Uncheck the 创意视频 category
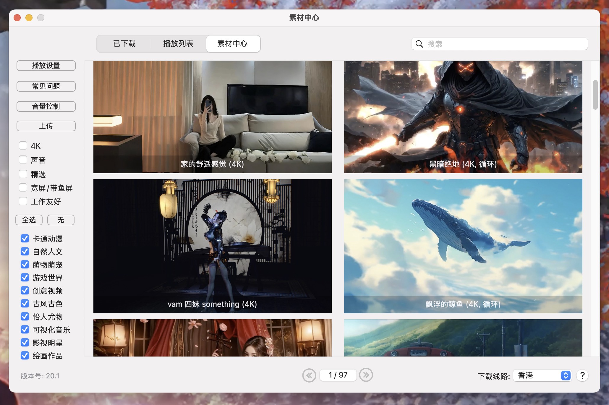 point(25,290)
